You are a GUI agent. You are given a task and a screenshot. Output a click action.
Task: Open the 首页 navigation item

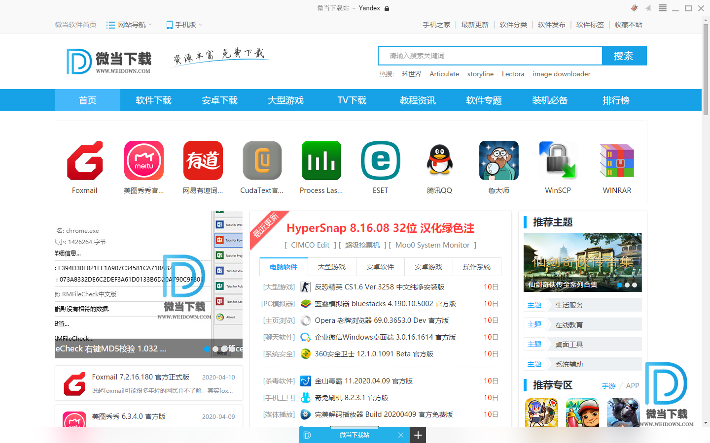coord(88,100)
